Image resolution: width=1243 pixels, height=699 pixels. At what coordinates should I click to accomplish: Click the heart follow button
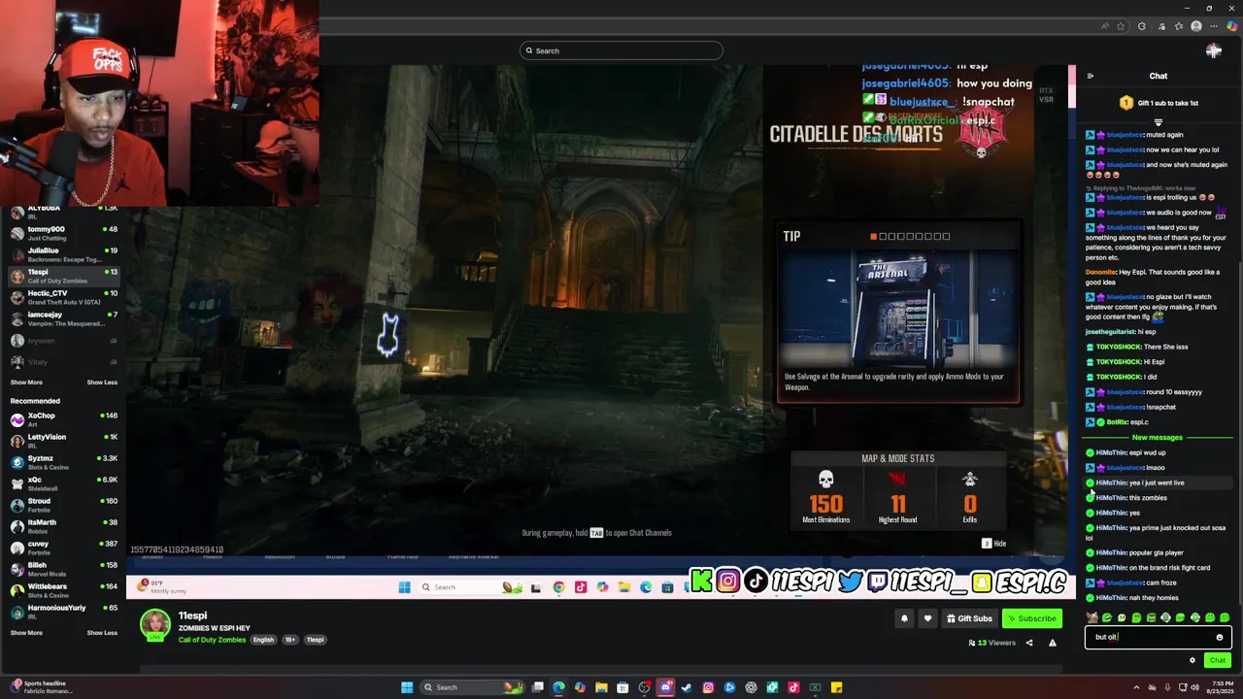tap(927, 618)
